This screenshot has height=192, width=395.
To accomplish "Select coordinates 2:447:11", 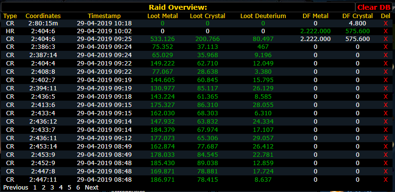I will (x=43, y=179).
